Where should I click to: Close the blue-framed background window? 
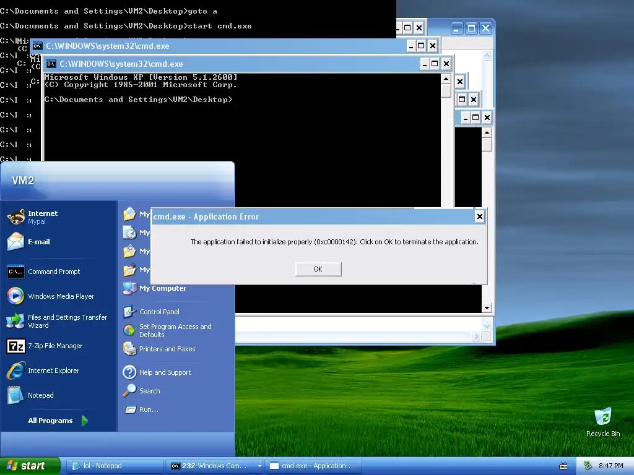[x=485, y=28]
